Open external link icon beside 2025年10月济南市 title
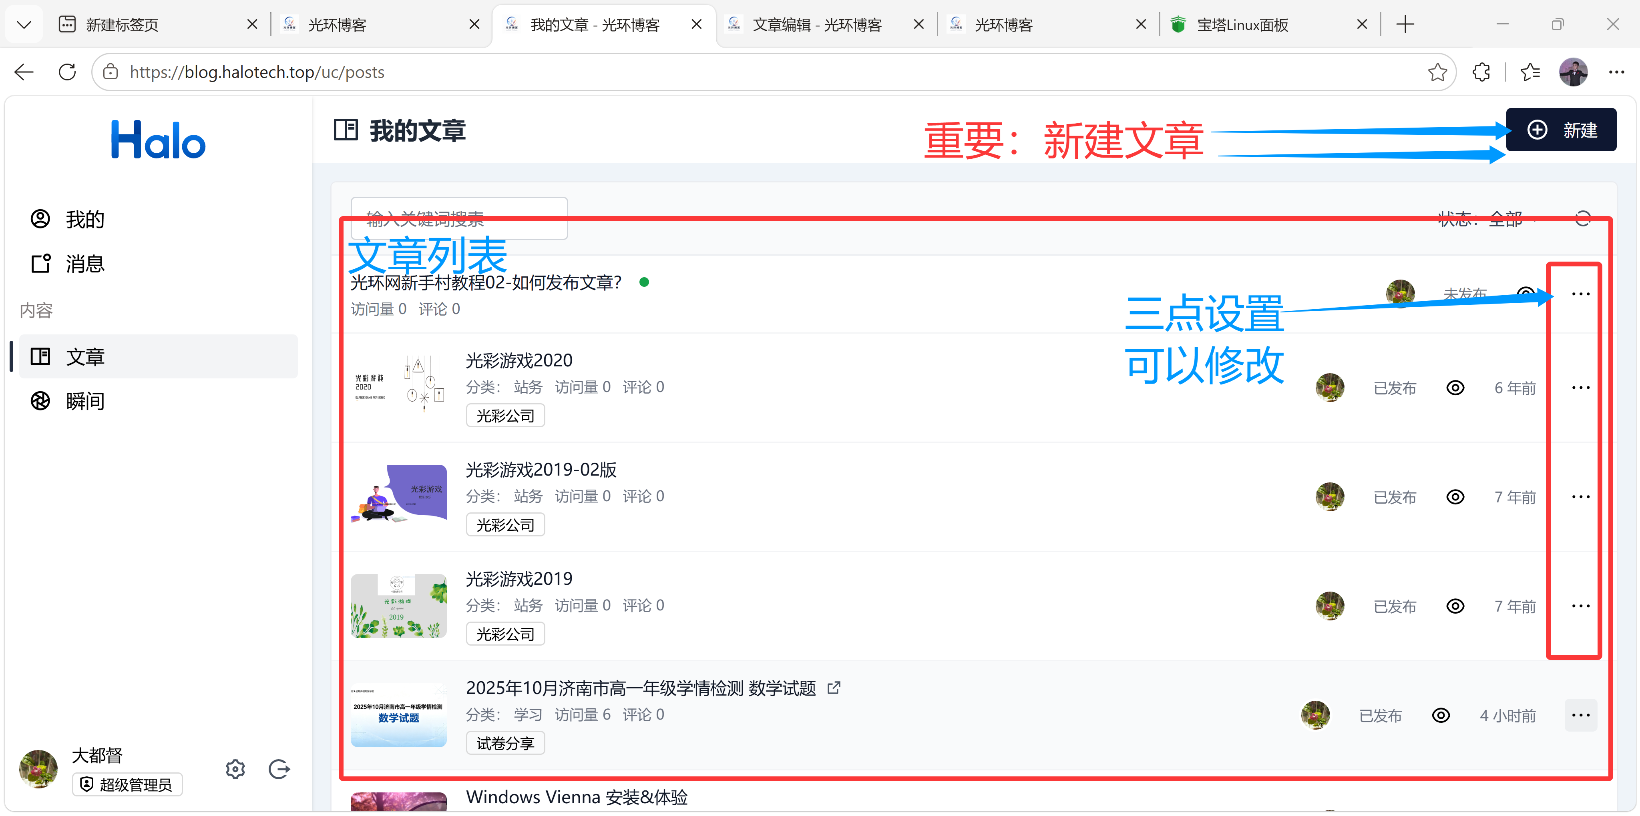 point(834,688)
